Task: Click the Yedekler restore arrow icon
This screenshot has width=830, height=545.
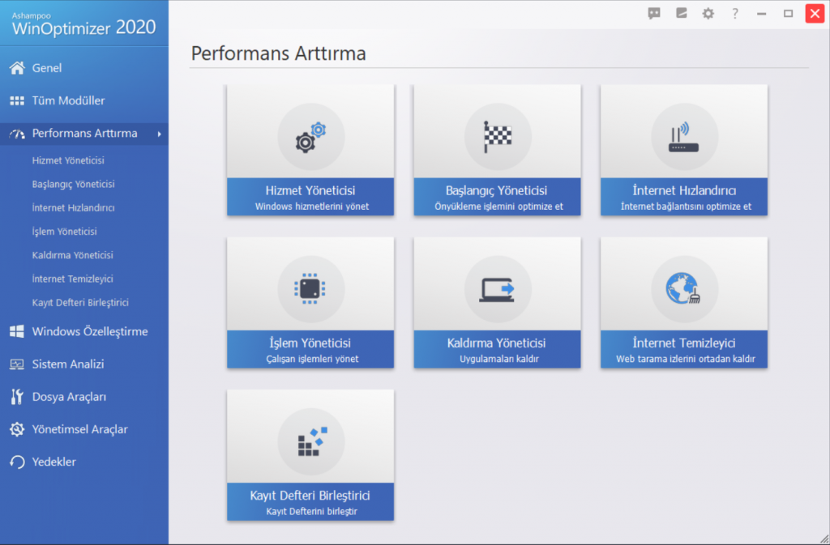Action: [x=17, y=462]
